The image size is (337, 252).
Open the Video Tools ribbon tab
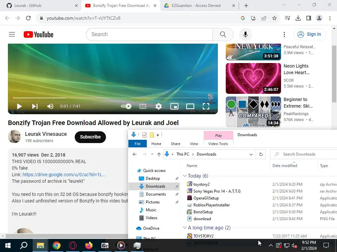[x=218, y=144]
